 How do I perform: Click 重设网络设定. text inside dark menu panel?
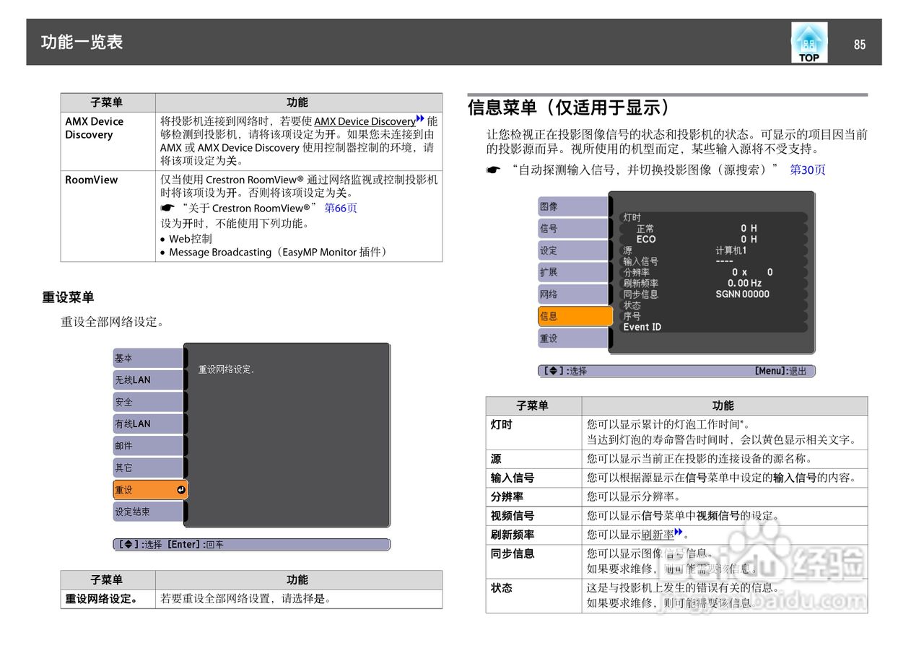227,369
